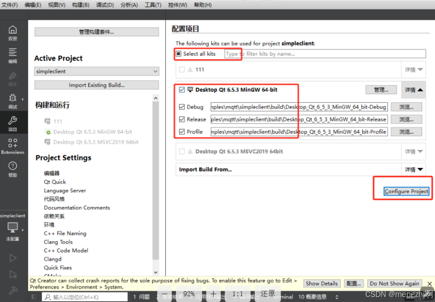Open the View menu

[x=56, y=5]
